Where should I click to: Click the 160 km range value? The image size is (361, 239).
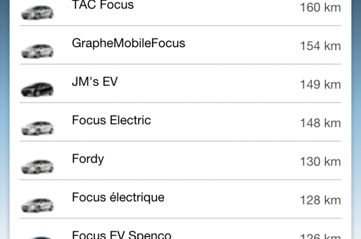click(x=320, y=8)
